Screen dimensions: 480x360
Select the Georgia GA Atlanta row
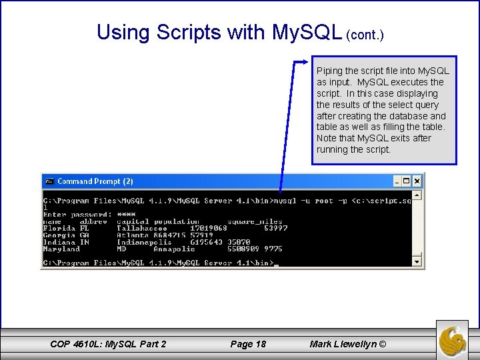tap(128, 235)
